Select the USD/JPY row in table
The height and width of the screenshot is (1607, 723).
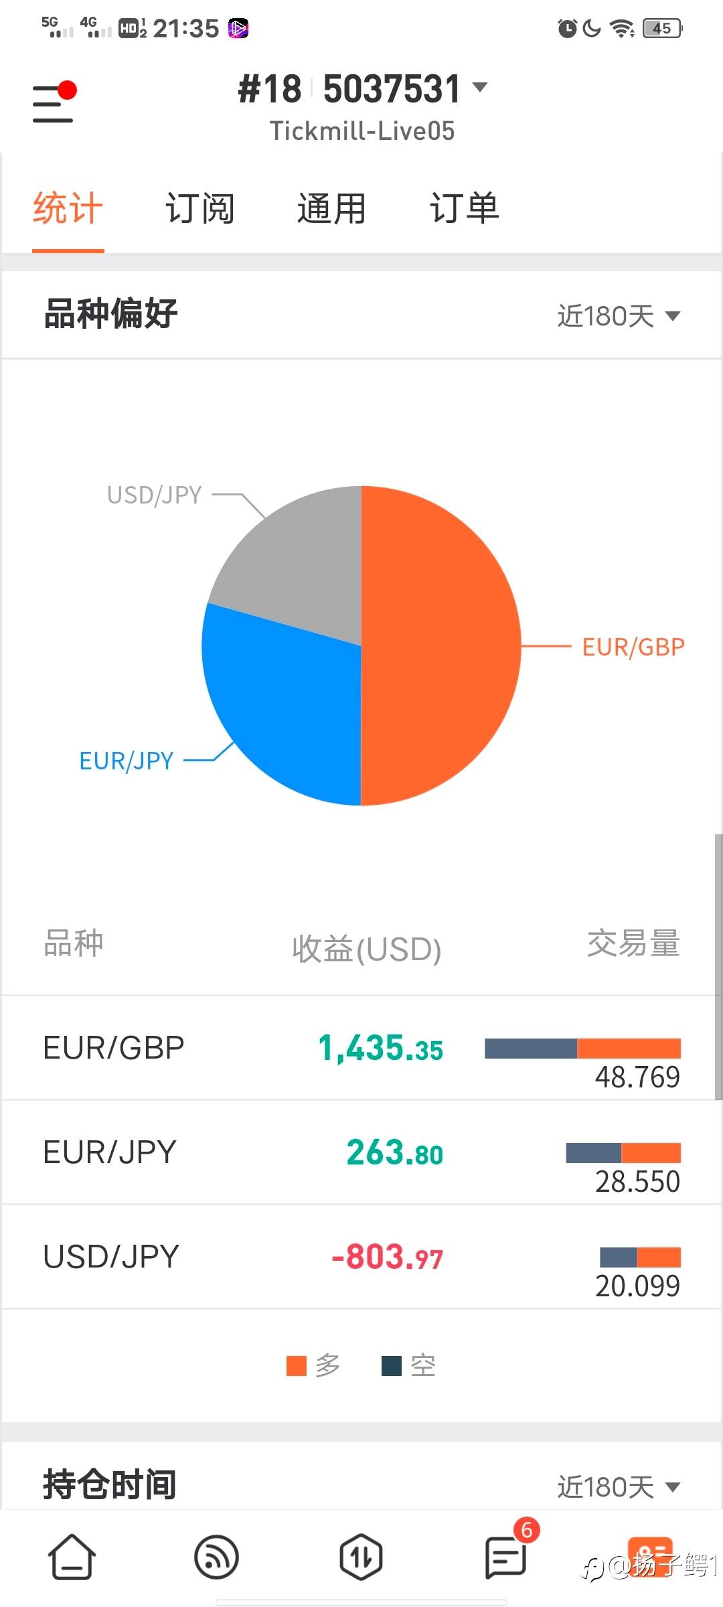tap(361, 1257)
